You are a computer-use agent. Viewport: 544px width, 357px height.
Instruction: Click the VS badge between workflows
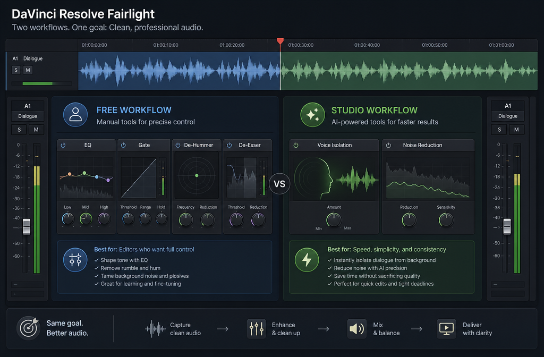(279, 184)
